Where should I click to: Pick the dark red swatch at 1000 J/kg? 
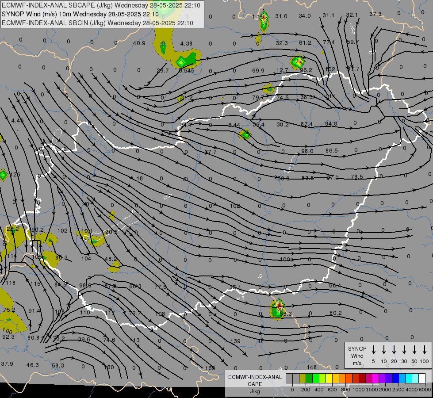pos(362,379)
